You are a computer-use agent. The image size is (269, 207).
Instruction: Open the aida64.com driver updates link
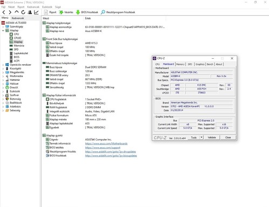(111, 151)
